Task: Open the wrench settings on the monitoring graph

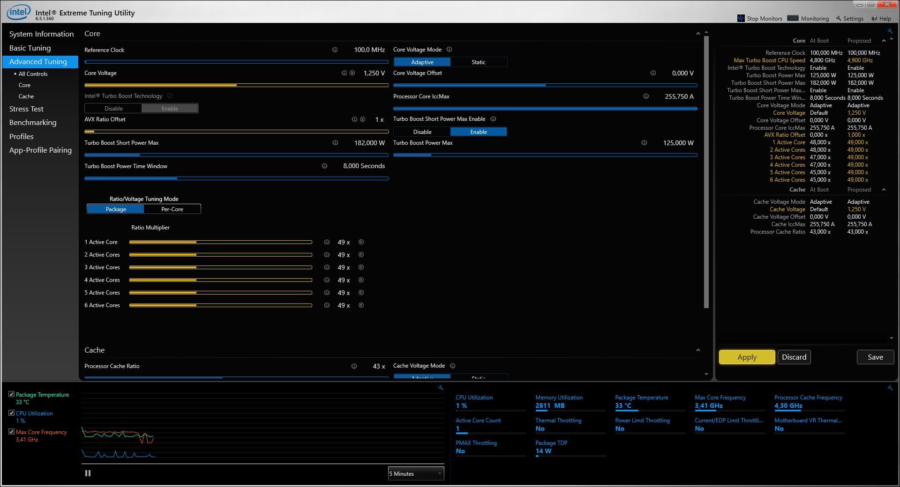Action: point(441,388)
